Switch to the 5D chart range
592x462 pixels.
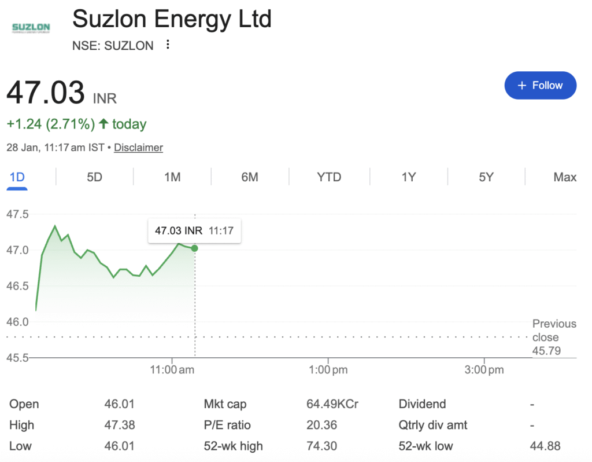[94, 177]
